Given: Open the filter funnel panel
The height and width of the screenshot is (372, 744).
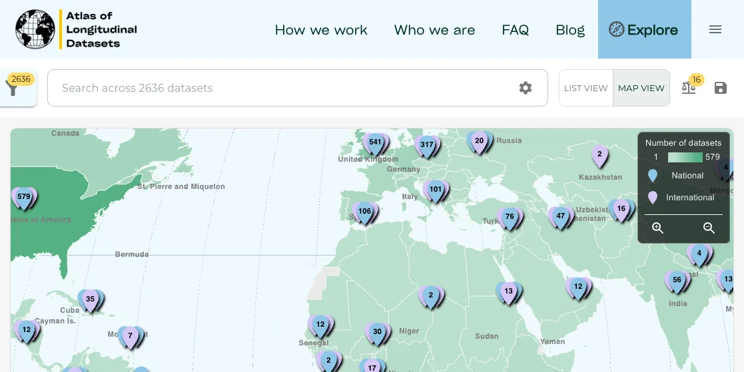Looking at the screenshot, I should 13,89.
